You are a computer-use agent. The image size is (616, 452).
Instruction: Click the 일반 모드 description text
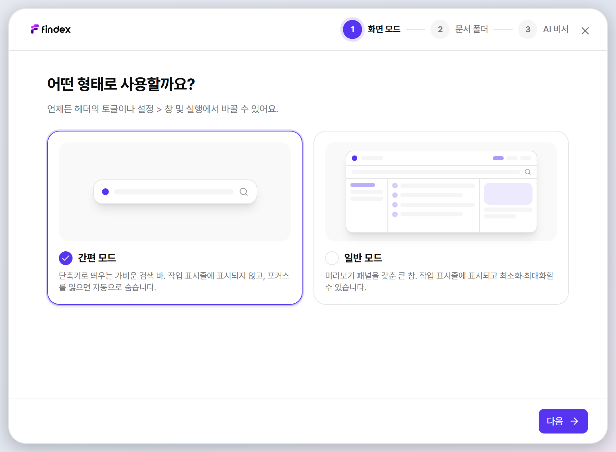click(x=439, y=281)
